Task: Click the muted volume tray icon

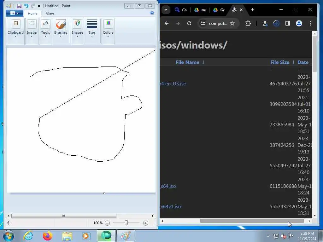Action: tap(284, 236)
